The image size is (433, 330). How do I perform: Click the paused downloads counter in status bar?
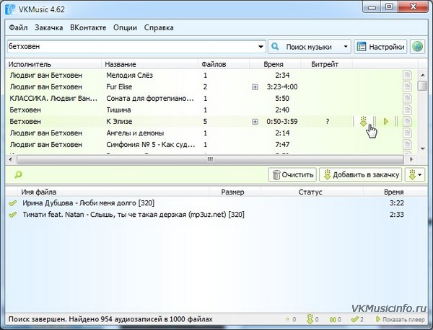[x=336, y=319]
